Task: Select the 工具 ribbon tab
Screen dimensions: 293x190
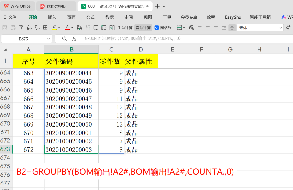Action: coord(167,17)
